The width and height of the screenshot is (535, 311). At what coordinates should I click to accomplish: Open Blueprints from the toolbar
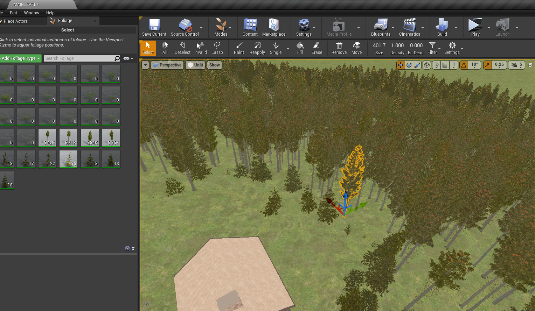click(x=381, y=27)
